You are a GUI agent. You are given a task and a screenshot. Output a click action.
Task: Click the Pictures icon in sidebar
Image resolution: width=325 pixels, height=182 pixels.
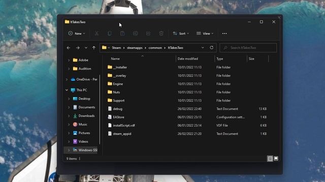75,133
